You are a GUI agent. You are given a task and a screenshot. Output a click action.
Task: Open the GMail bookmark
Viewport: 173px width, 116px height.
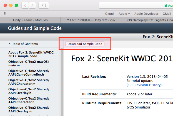pos(167,14)
